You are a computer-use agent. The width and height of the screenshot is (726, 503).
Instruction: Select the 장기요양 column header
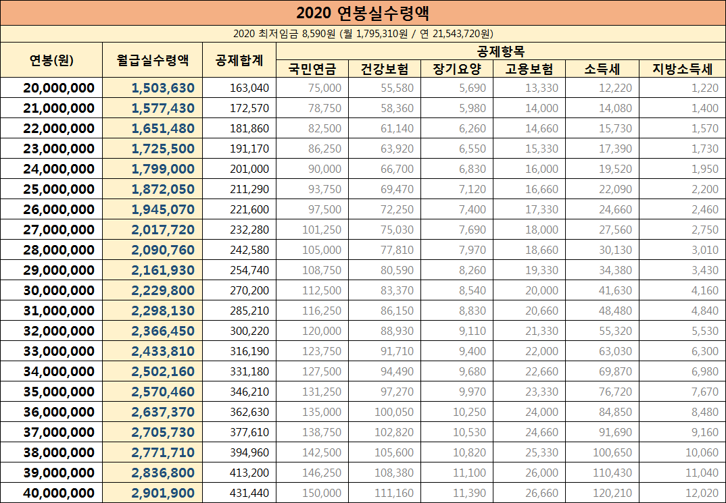457,68
